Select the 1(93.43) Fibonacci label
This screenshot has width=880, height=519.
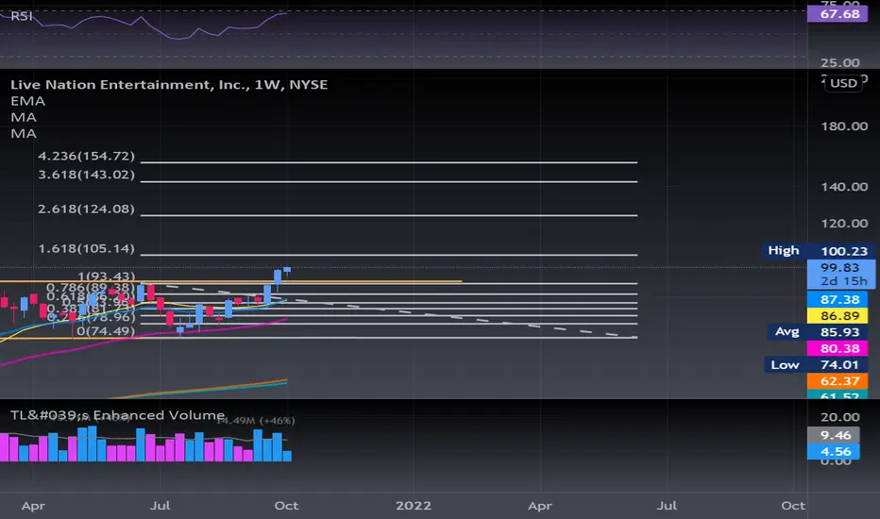click(x=106, y=276)
